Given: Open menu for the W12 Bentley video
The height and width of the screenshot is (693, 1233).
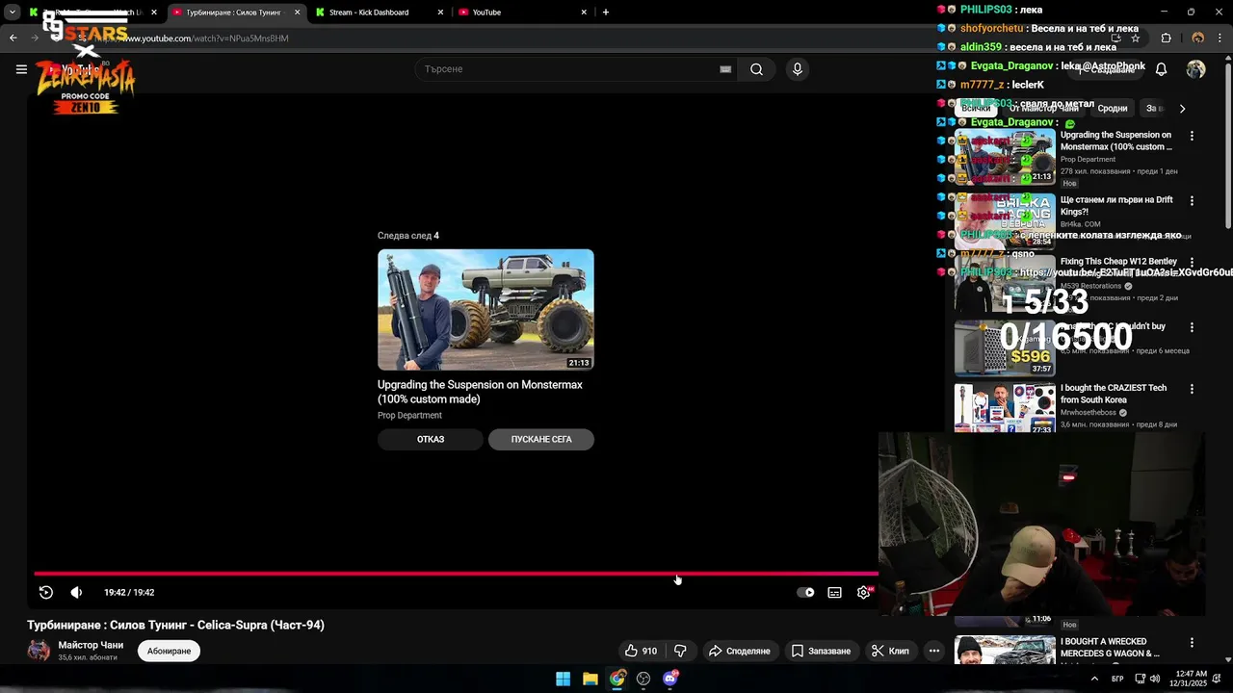Looking at the screenshot, I should point(1192,263).
